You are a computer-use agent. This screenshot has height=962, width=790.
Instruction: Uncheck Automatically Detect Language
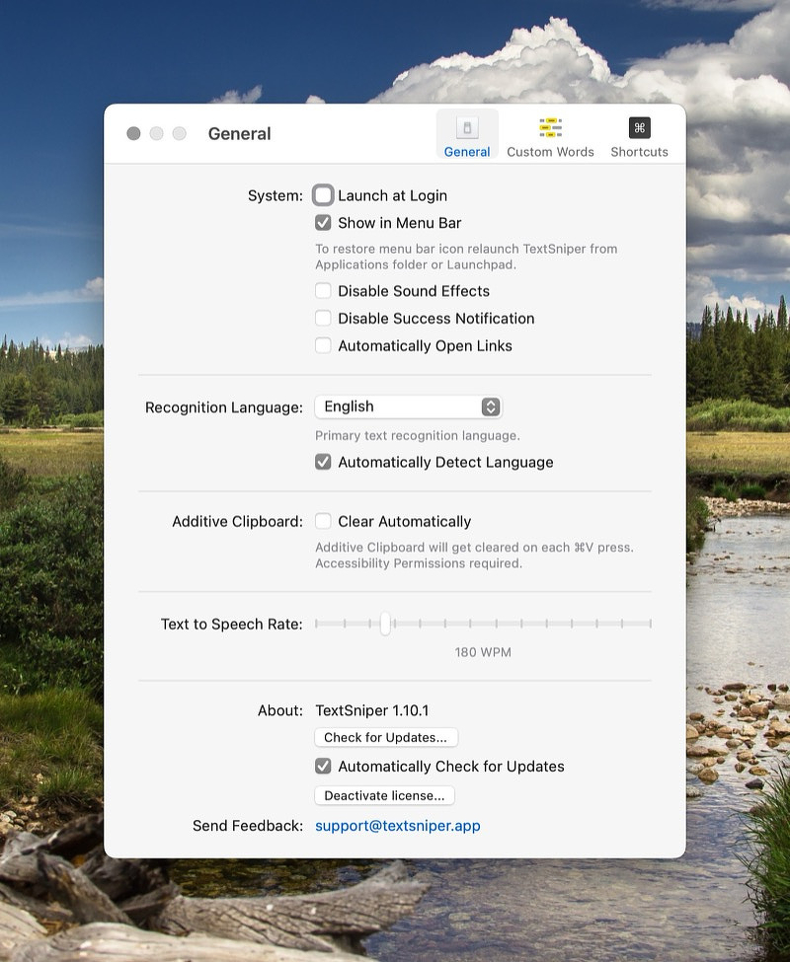(323, 461)
